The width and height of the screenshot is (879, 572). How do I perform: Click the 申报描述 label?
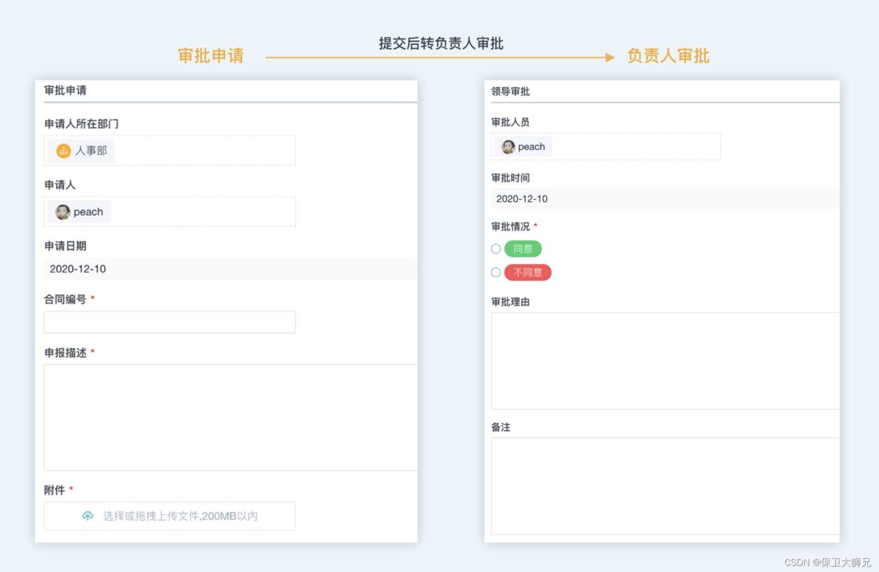tap(65, 353)
